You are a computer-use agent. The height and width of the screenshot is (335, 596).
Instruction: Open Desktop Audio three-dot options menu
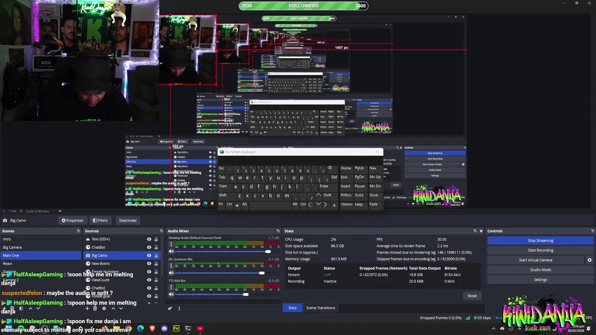[x=171, y=244]
